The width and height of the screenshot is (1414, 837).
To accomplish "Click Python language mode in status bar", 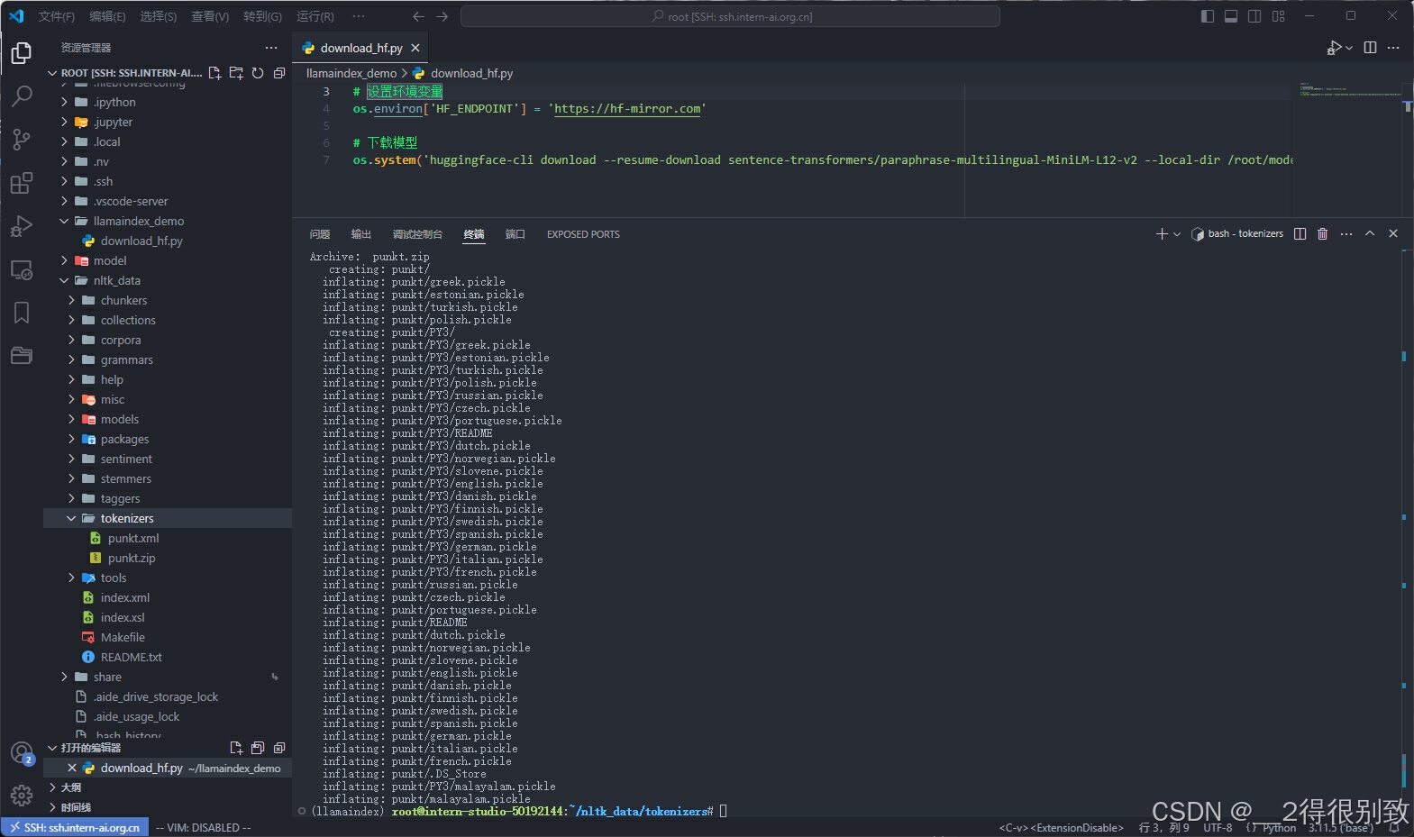I will pyautogui.click(x=1279, y=827).
